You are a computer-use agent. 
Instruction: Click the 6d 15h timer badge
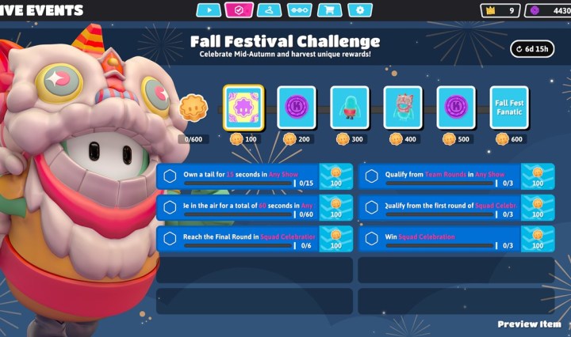coord(532,49)
